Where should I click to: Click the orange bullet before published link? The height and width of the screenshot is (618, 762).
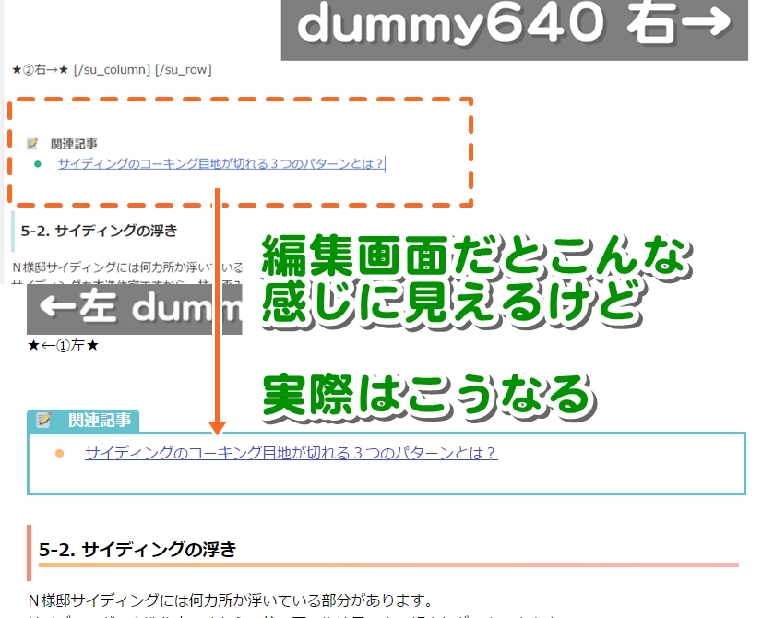click(59, 453)
